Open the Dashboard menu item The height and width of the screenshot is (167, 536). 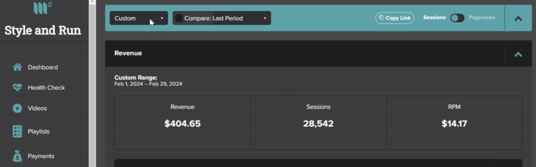tap(43, 67)
